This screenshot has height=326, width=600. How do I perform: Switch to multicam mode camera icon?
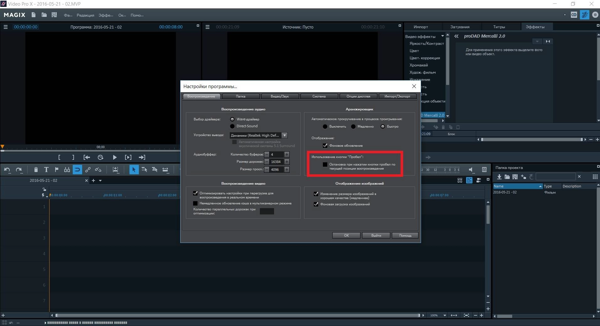[x=479, y=180]
